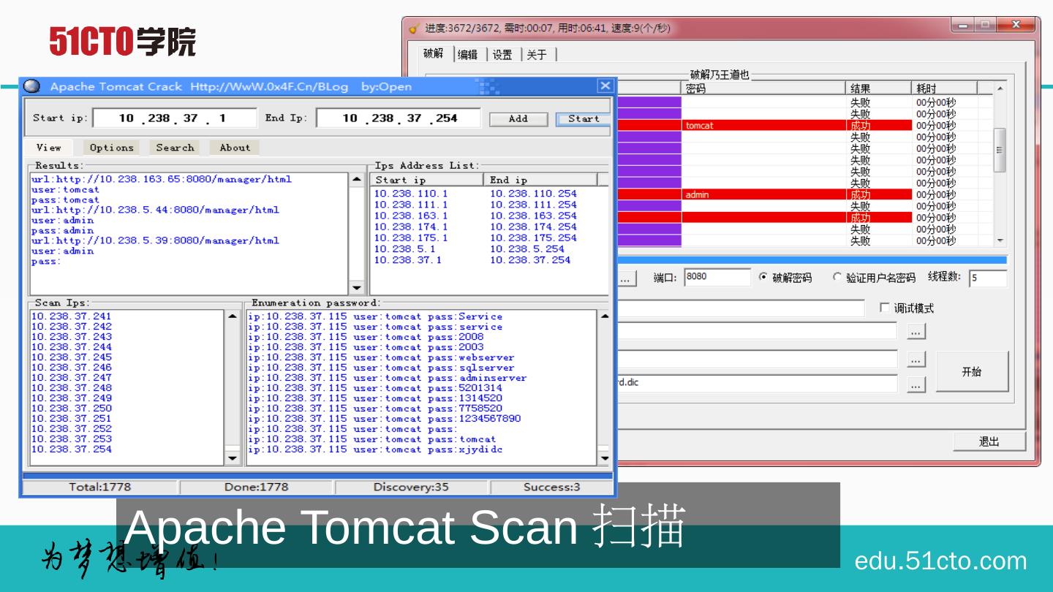Click the 端口 field showing 8080
The height and width of the screenshot is (592, 1053).
coord(717,278)
